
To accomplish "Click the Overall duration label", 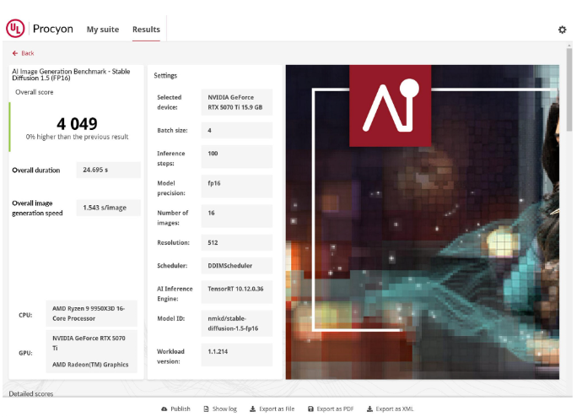I will (x=36, y=170).
